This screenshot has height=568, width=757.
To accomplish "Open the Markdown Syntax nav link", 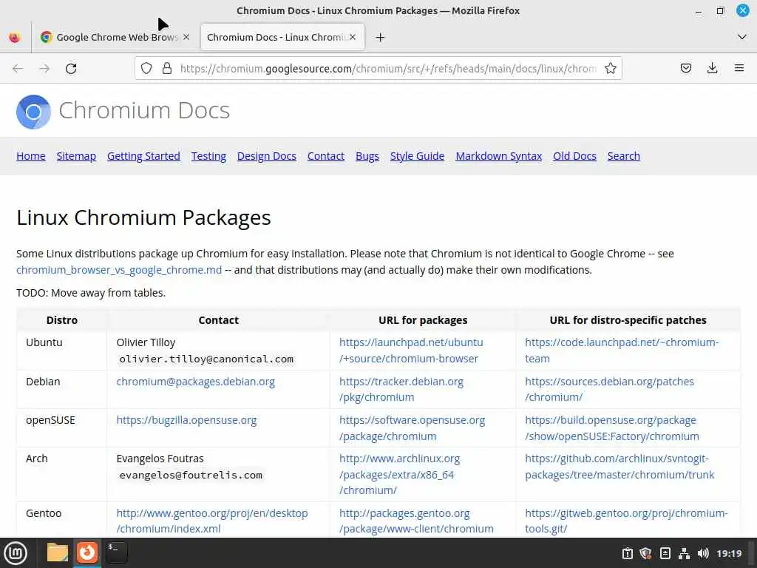I will click(499, 156).
